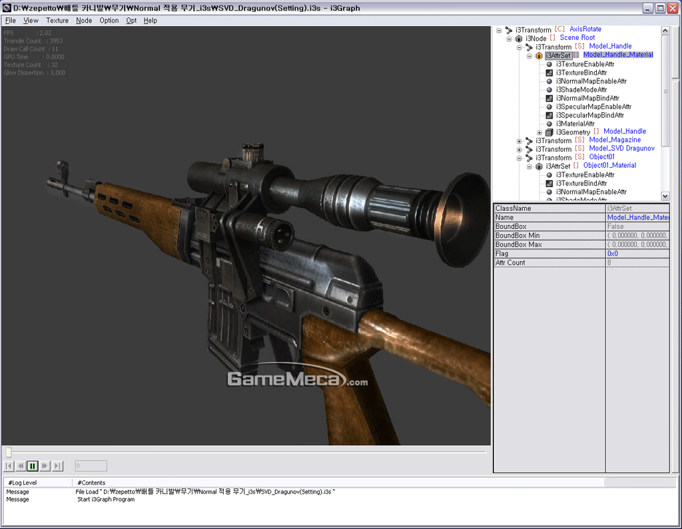This screenshot has width=682, height=529.
Task: Expand the Model_Magazine transform node
Action: click(519, 140)
